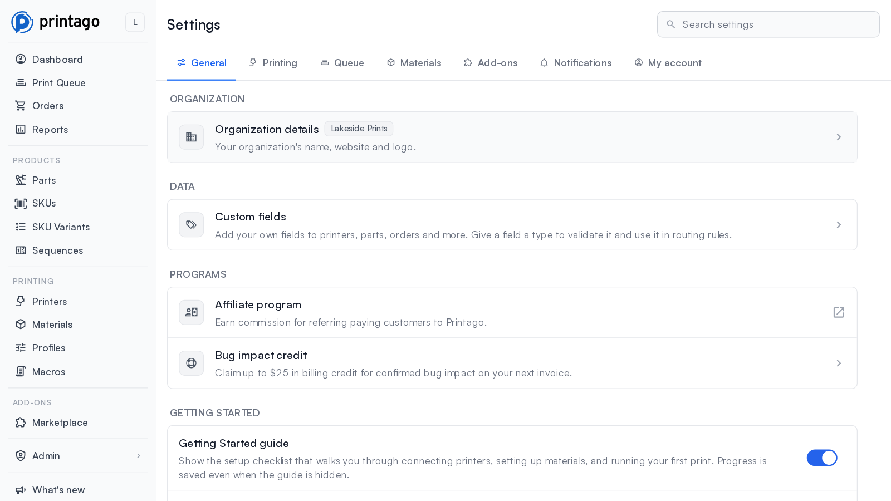
Task: Click the Organization details building icon
Action: point(192,137)
